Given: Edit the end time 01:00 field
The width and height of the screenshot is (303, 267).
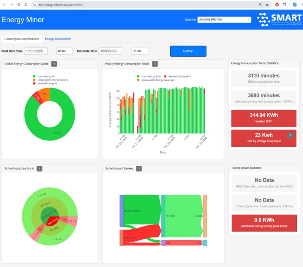Looking at the screenshot, I should click(x=140, y=51).
